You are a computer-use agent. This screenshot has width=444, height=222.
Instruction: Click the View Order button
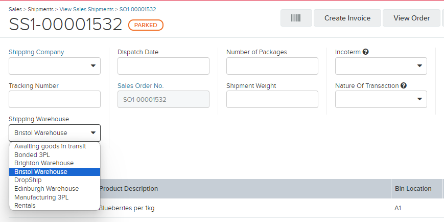click(411, 18)
